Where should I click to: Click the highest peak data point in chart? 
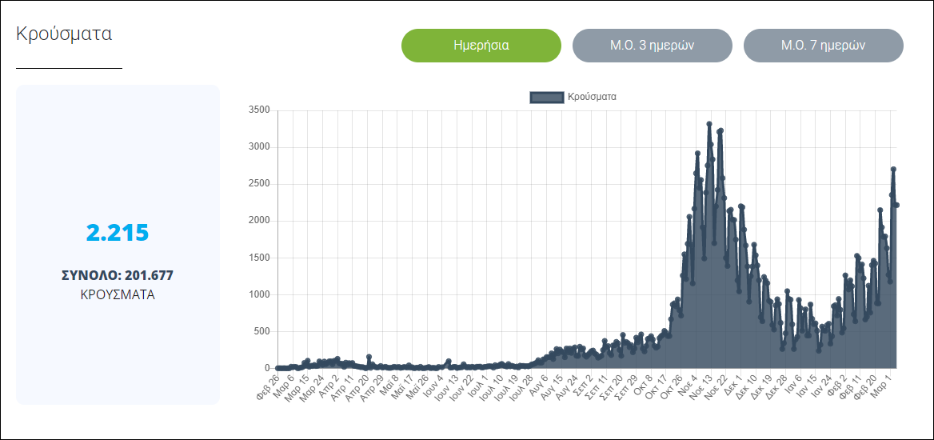[x=709, y=124]
